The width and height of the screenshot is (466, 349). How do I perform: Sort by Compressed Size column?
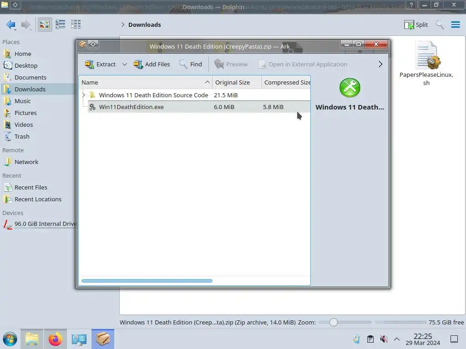tap(286, 83)
